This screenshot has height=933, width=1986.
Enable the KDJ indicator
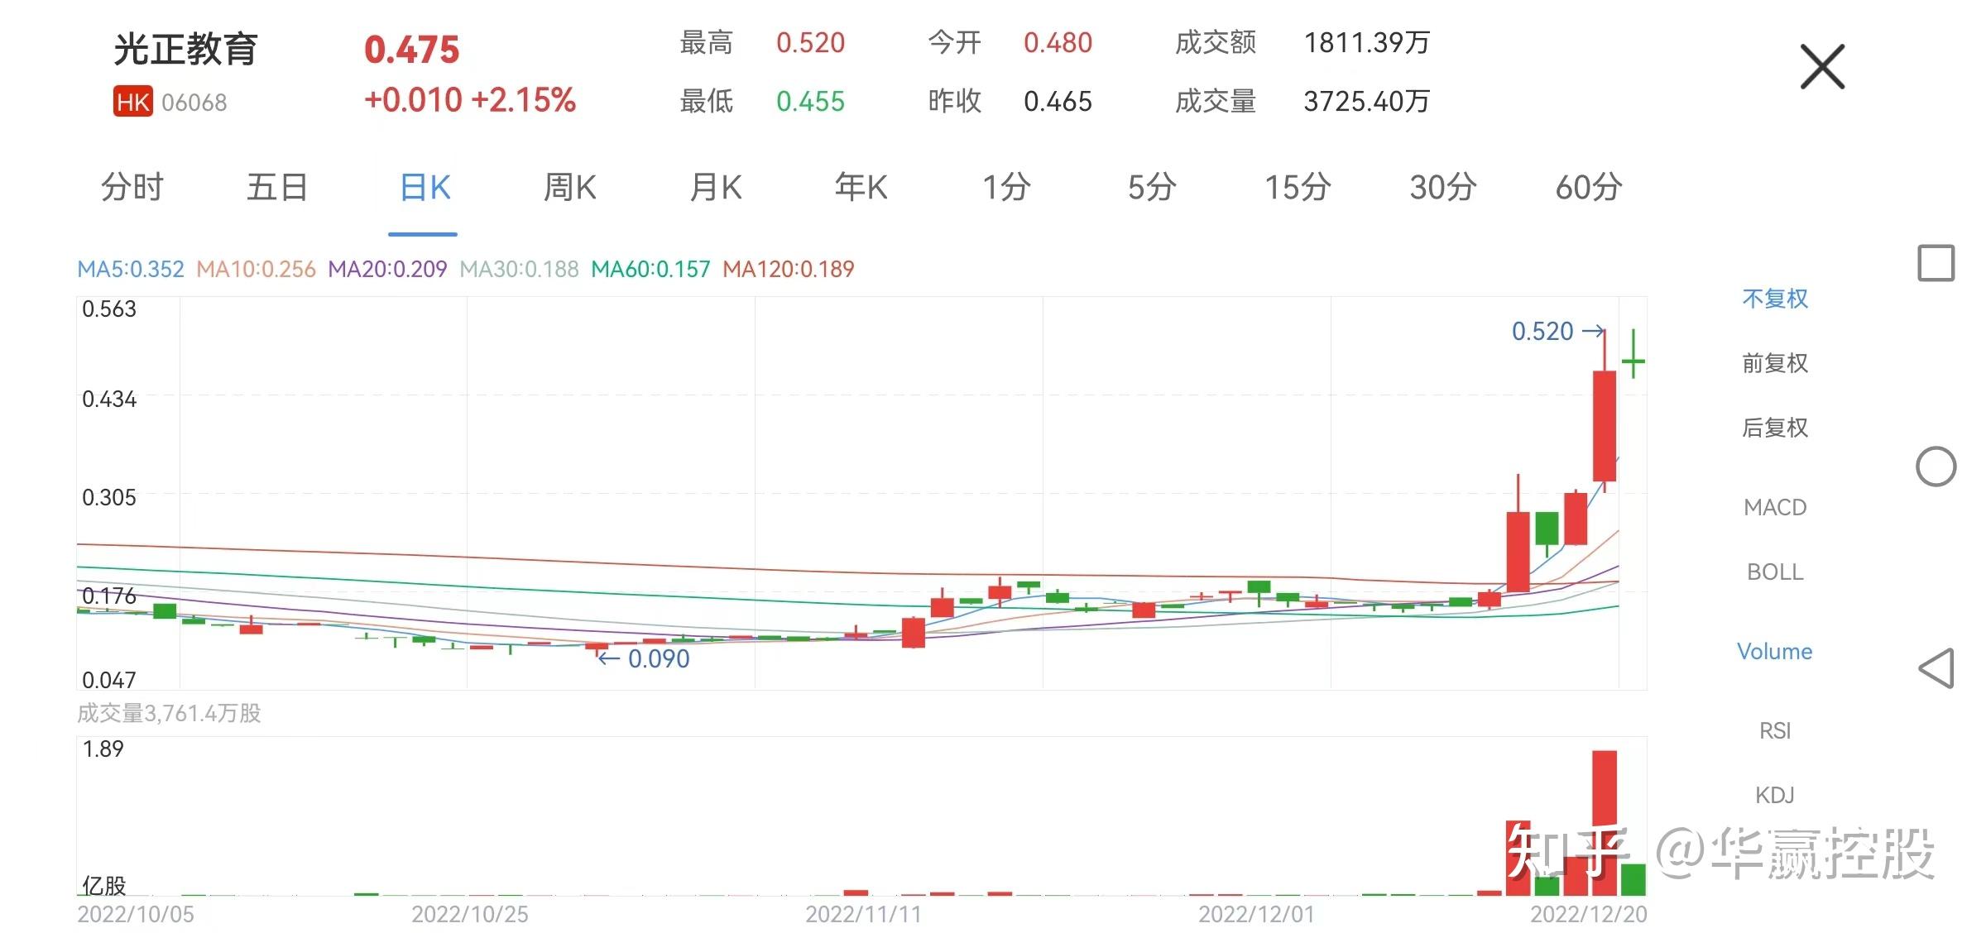point(1774,795)
